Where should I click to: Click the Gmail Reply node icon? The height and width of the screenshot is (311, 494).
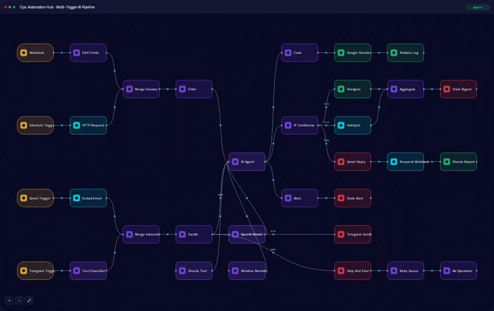click(341, 162)
